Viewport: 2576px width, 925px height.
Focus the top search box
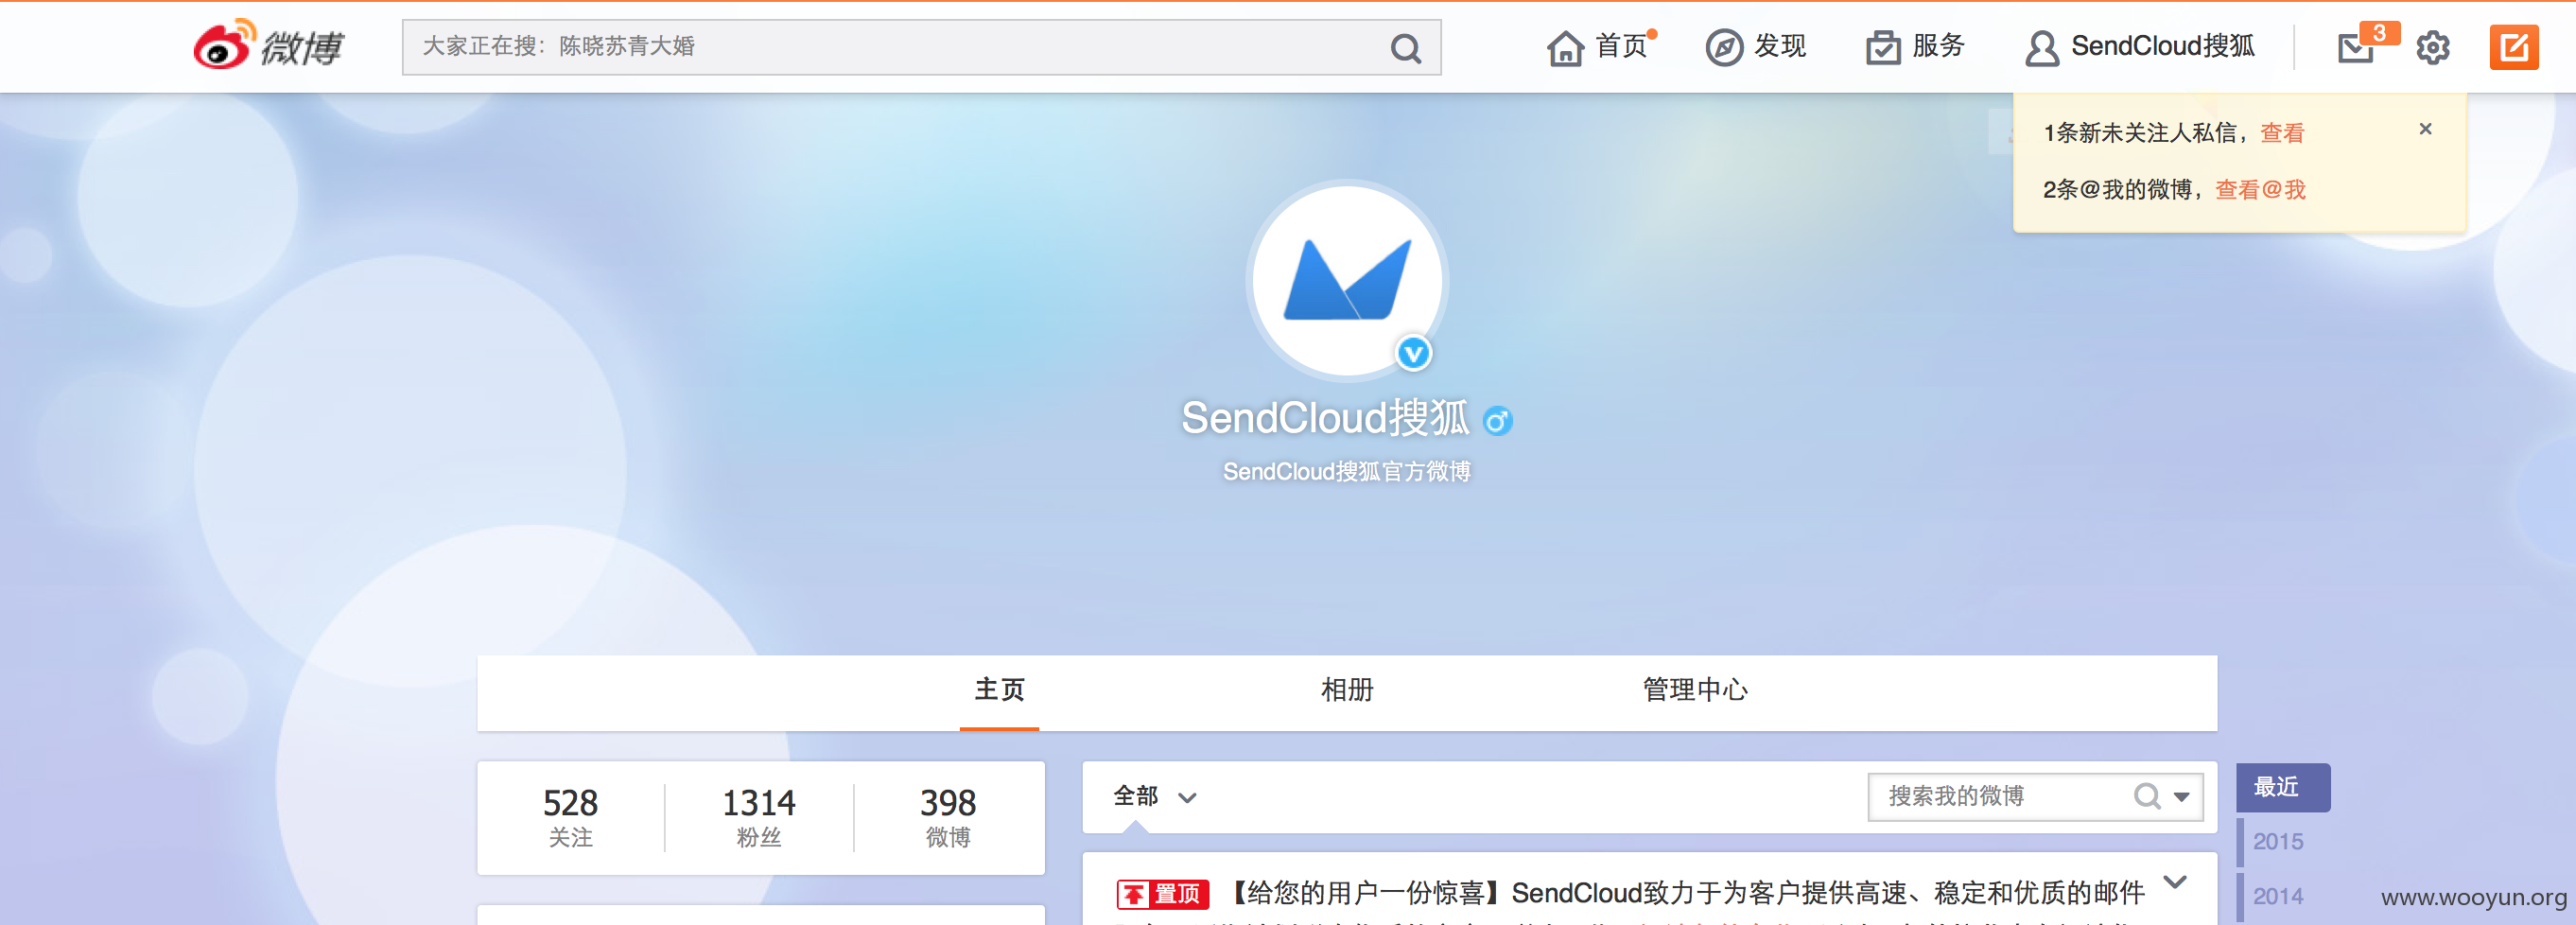click(x=921, y=47)
